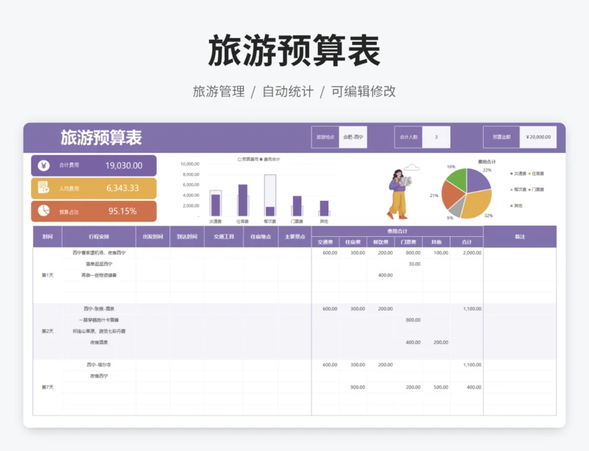Click the 餐饮费 table sub-header
This screenshot has width=589, height=451.
tap(381, 242)
